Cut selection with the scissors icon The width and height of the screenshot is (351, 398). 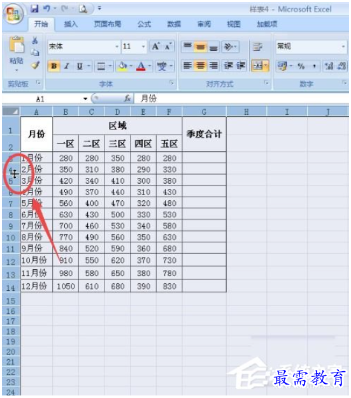point(35,41)
